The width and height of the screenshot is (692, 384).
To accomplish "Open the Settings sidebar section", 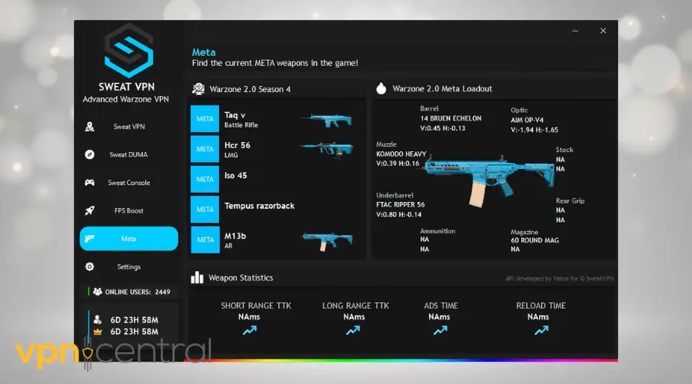I will 129,266.
